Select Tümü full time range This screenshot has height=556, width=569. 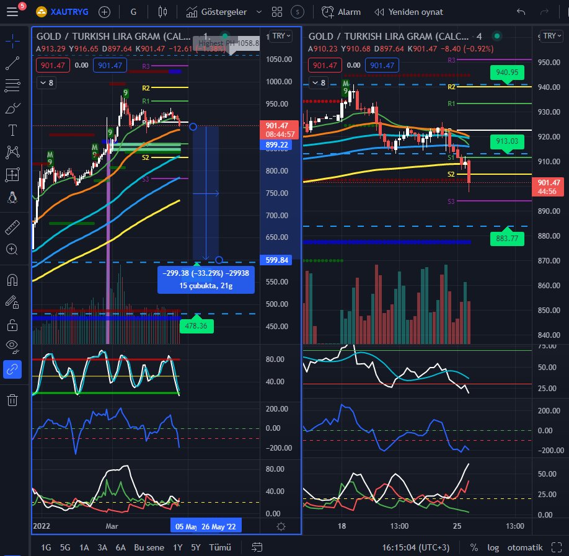point(220,547)
